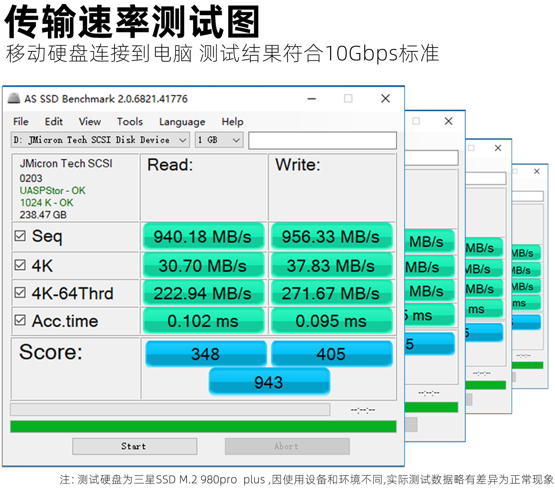Maximize the AS SSD Benchmark window
Image resolution: width=555 pixels, height=490 pixels.
348,99
